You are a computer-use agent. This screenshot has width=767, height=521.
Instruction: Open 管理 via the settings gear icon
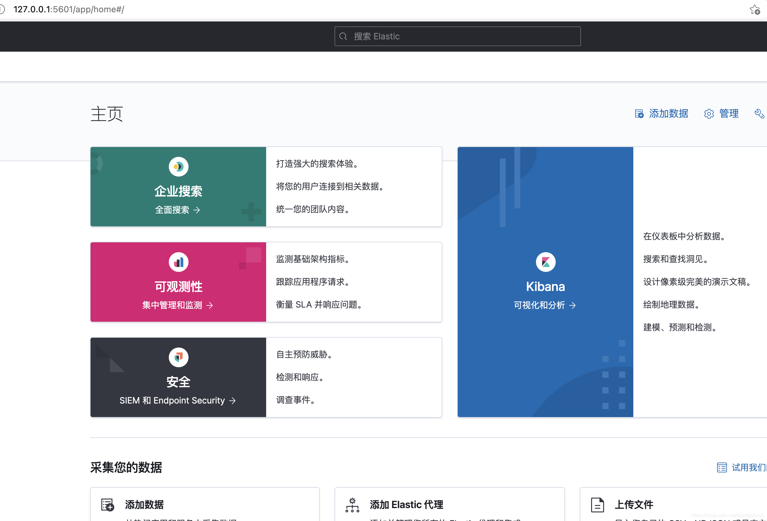[x=709, y=113]
